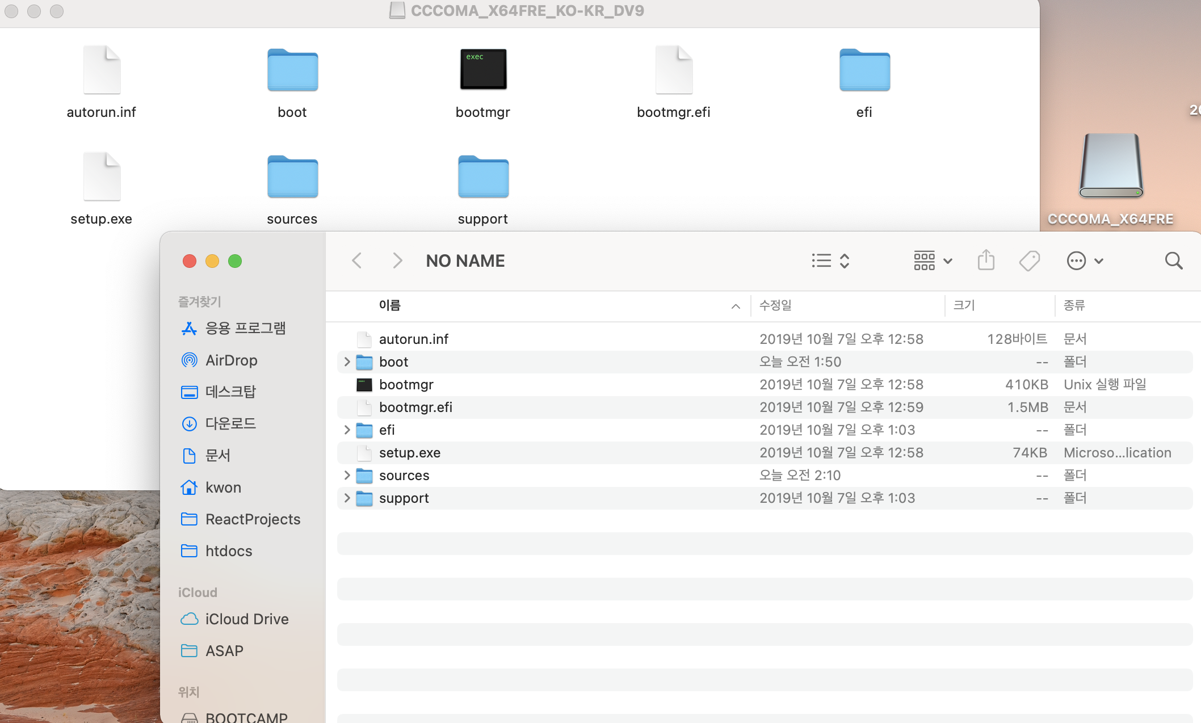Click the forward navigation arrow

point(397,260)
